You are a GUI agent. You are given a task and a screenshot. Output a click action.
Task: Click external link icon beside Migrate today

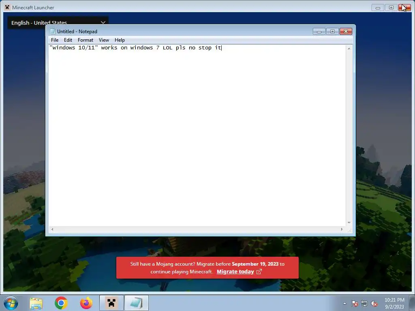coord(259,272)
